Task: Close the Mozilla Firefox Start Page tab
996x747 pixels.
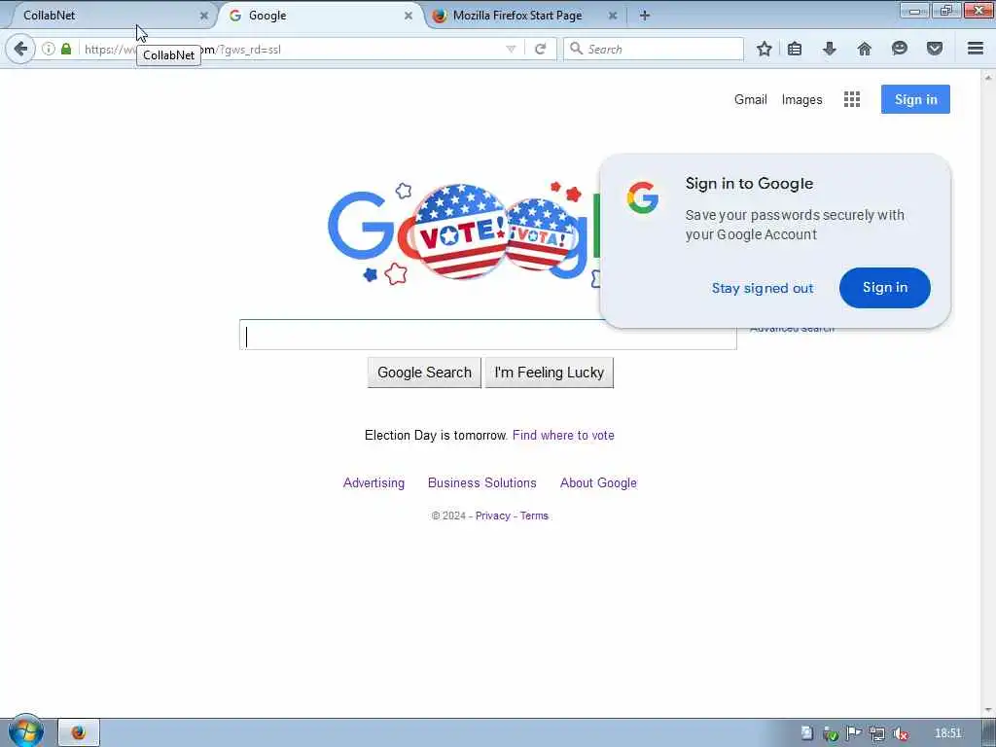Action: pos(613,16)
